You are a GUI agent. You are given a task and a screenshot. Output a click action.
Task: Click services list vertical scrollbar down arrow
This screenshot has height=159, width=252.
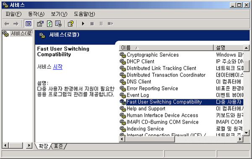point(246,133)
